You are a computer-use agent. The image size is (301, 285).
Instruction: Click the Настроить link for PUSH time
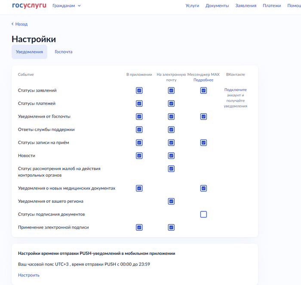click(28, 275)
